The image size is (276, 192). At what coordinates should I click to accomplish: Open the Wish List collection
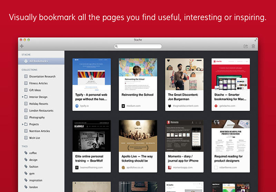click(x=41, y=138)
